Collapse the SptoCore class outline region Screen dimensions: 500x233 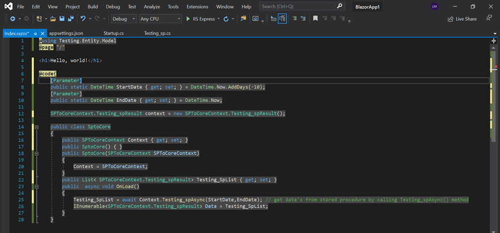point(36,127)
